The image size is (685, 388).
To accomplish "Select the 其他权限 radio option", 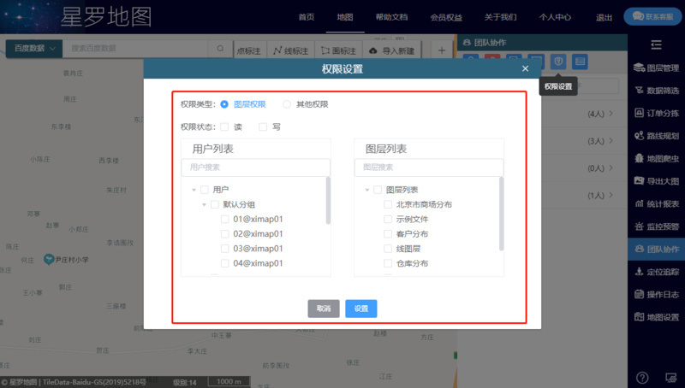I will tap(287, 104).
